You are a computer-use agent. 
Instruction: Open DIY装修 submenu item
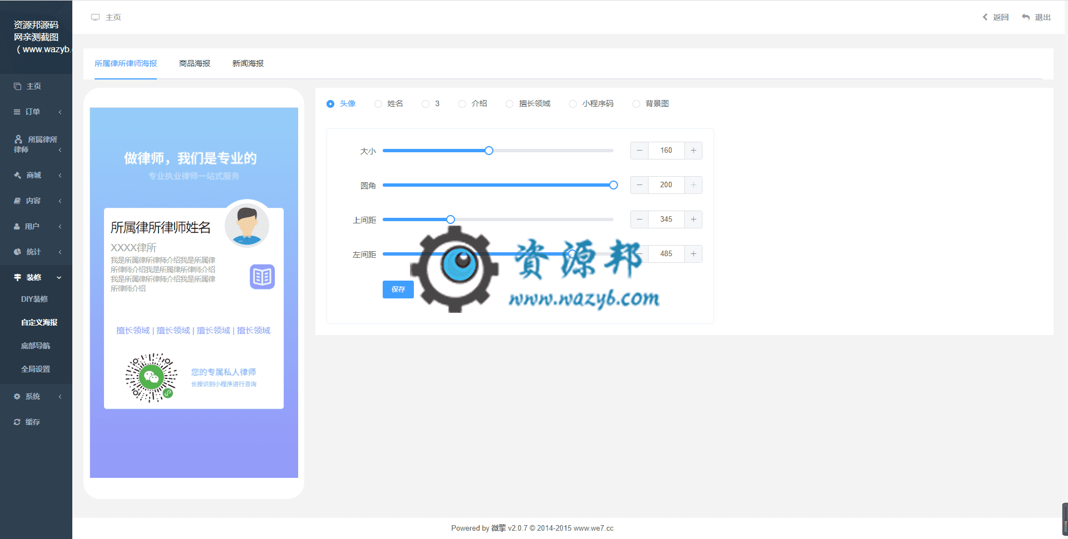34,299
